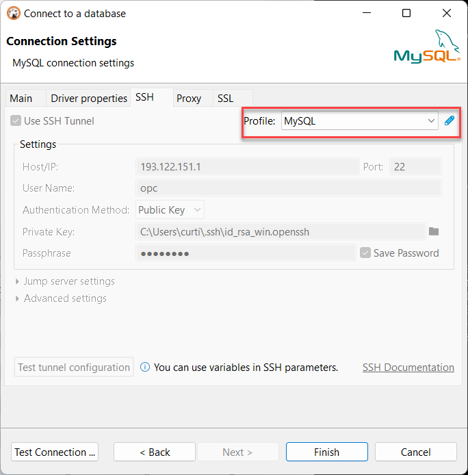Image resolution: width=468 pixels, height=475 pixels.
Task: Click the pencil edit profile icon
Action: coord(450,121)
